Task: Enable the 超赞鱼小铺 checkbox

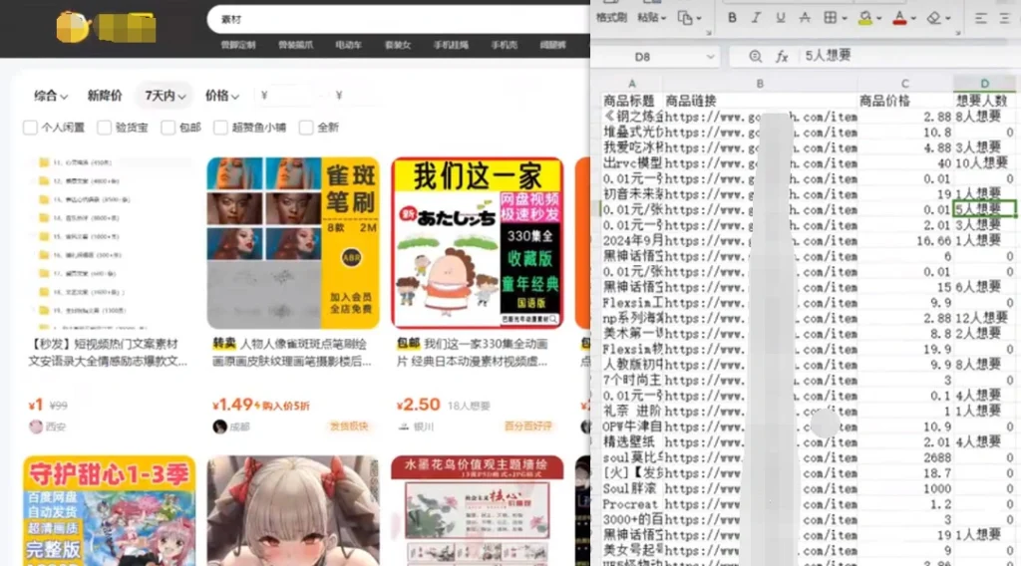Action: tap(220, 128)
